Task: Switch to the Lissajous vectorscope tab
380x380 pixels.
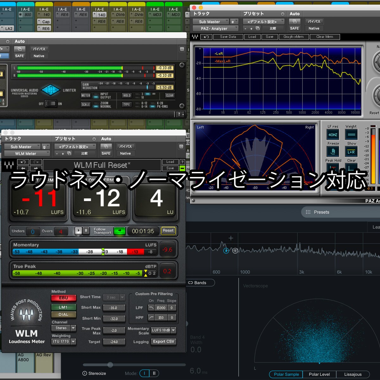Action: pos(353,374)
